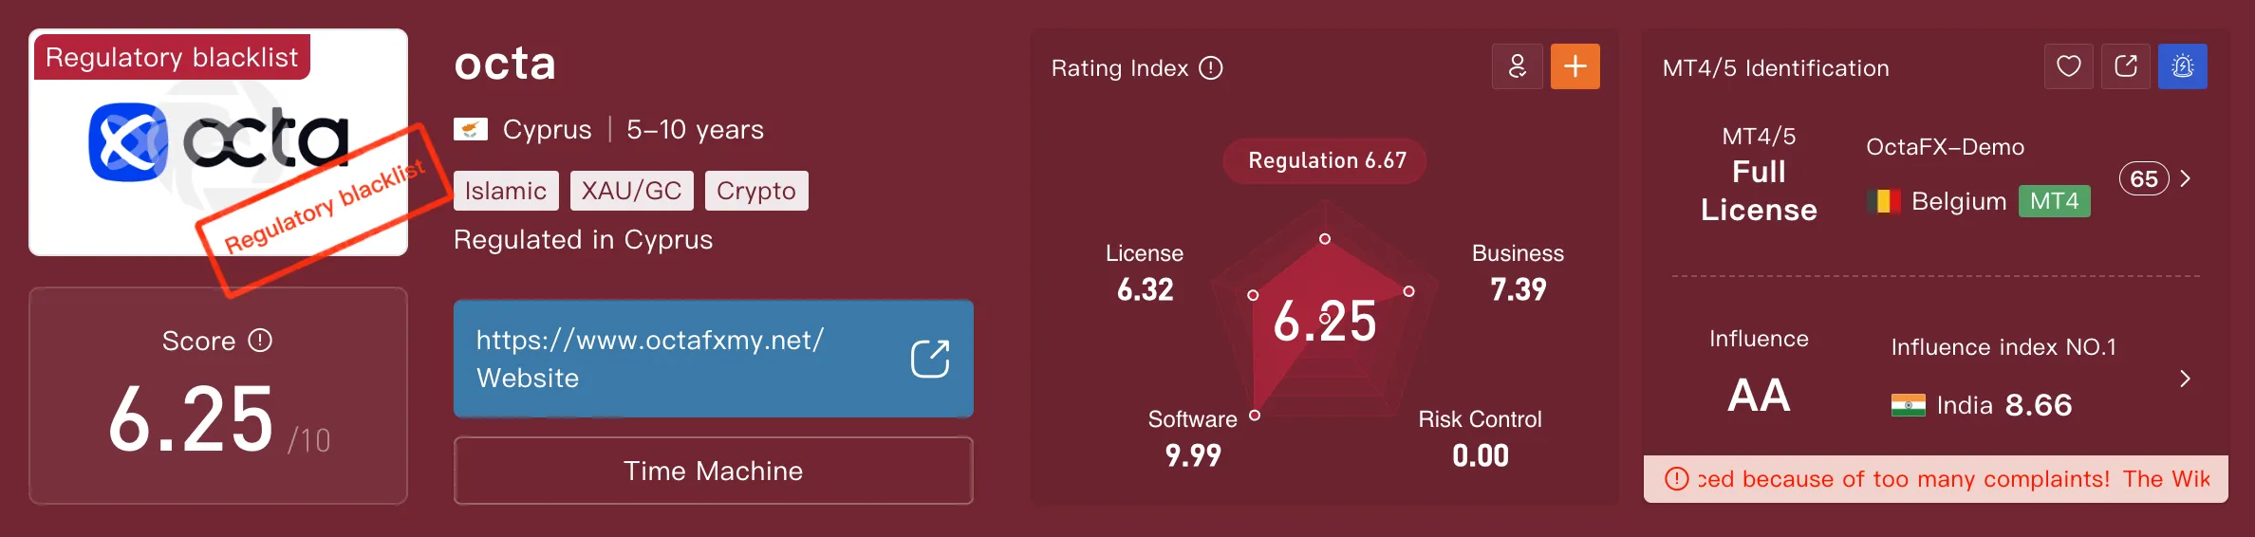Click the 'MT4/5 Identification' heading
2255x537 pixels.
pyautogui.click(x=1776, y=68)
